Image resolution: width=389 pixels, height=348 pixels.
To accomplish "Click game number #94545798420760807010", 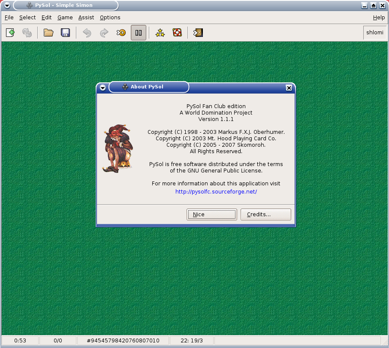I will coord(123,341).
